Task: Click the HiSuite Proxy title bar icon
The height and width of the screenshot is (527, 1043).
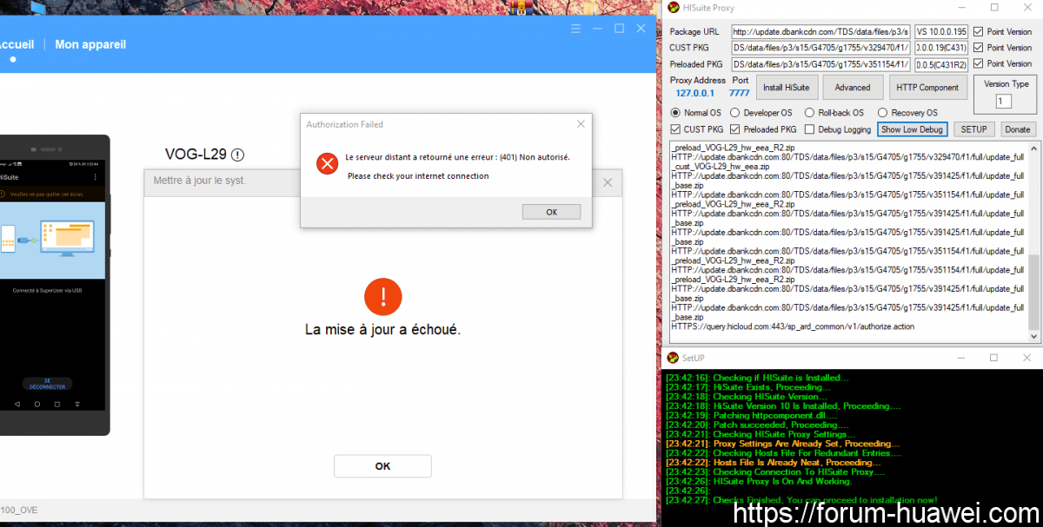Action: coord(673,8)
